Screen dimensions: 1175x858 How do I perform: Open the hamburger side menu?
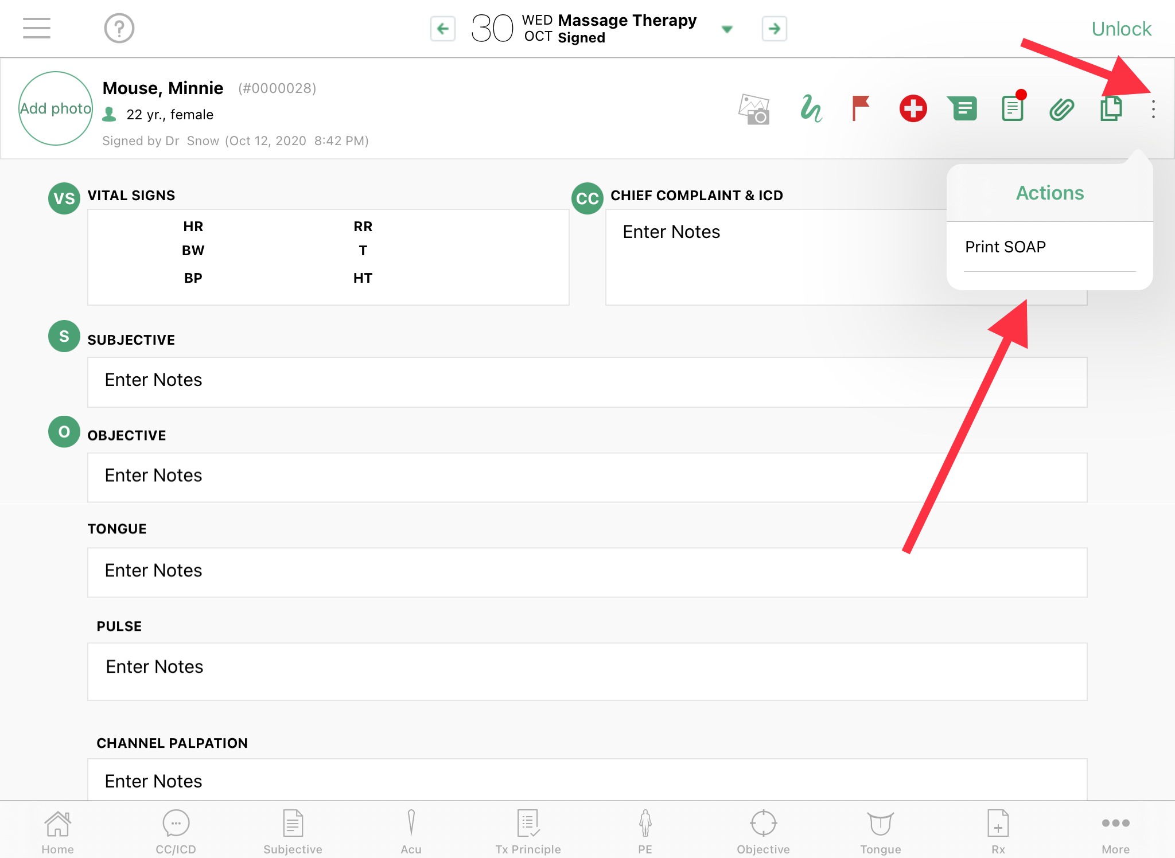pyautogui.click(x=37, y=28)
